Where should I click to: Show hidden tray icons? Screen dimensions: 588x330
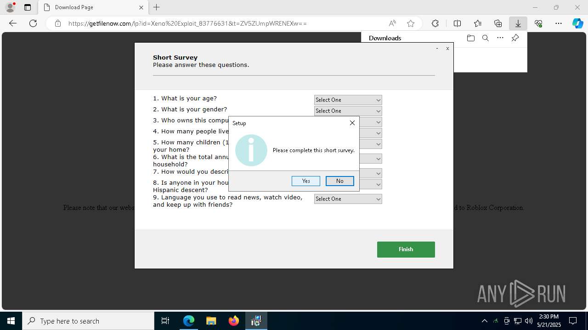pos(485,321)
